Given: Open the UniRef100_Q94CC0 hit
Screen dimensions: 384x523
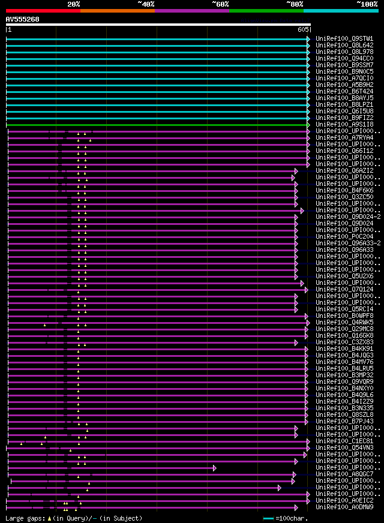Looking at the screenshot, I should [344, 58].
